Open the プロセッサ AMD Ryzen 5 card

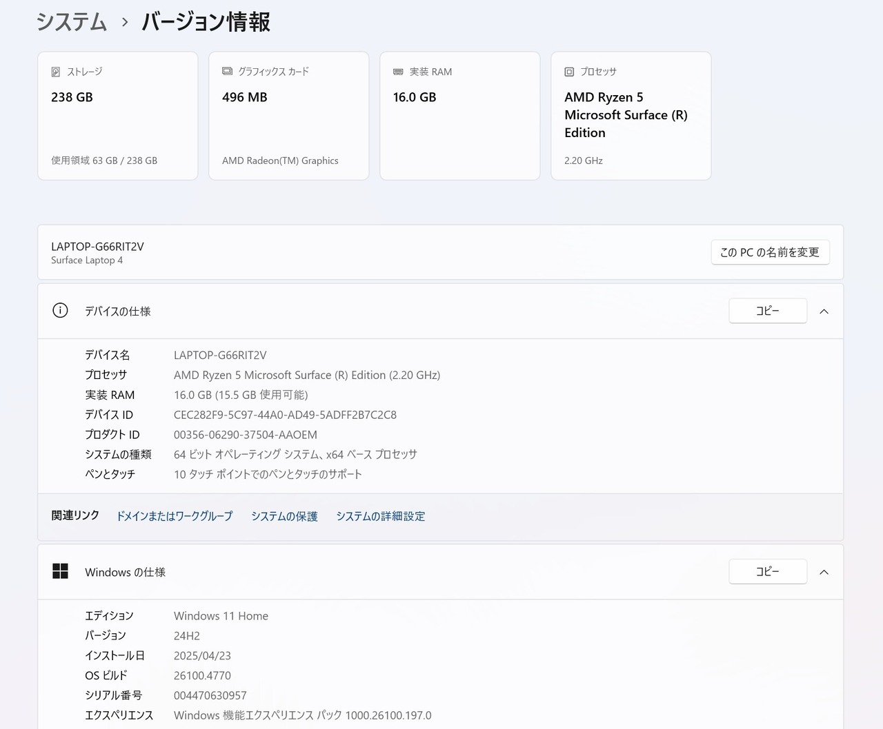click(x=631, y=116)
